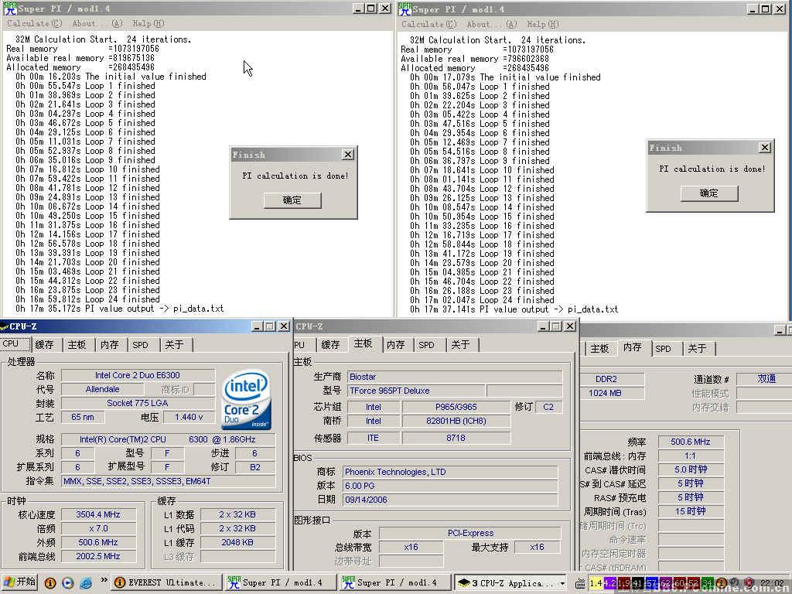The width and height of the screenshot is (792, 594).
Task: Open Help menu in left Super PI window
Action: point(148,23)
